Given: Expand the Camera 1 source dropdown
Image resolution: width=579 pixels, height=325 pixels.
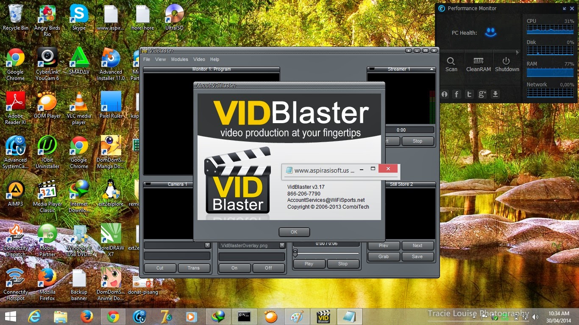Looking at the screenshot, I should tap(207, 245).
